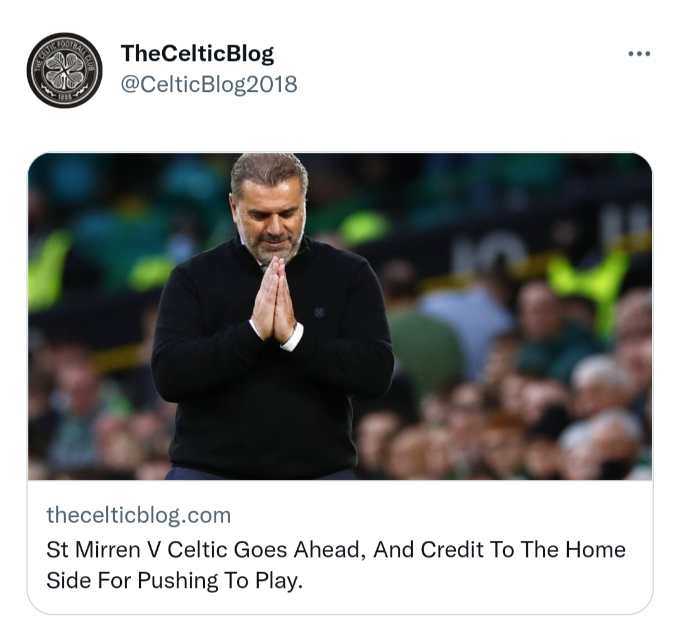Click the small badge on the black sweater
This screenshot has width=679, height=637.
click(319, 312)
